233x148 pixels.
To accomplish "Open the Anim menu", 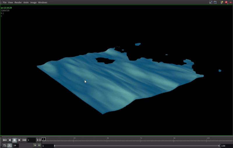I will click(x=26, y=2).
